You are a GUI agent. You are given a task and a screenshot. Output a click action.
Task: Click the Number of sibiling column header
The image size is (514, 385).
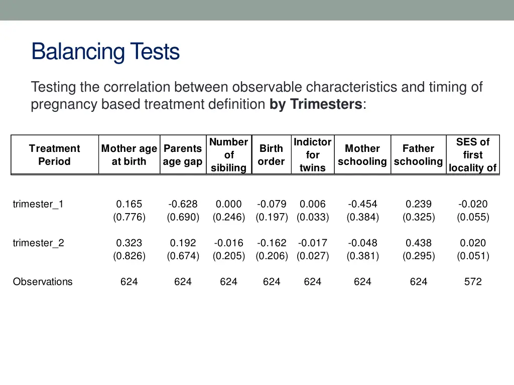point(229,155)
